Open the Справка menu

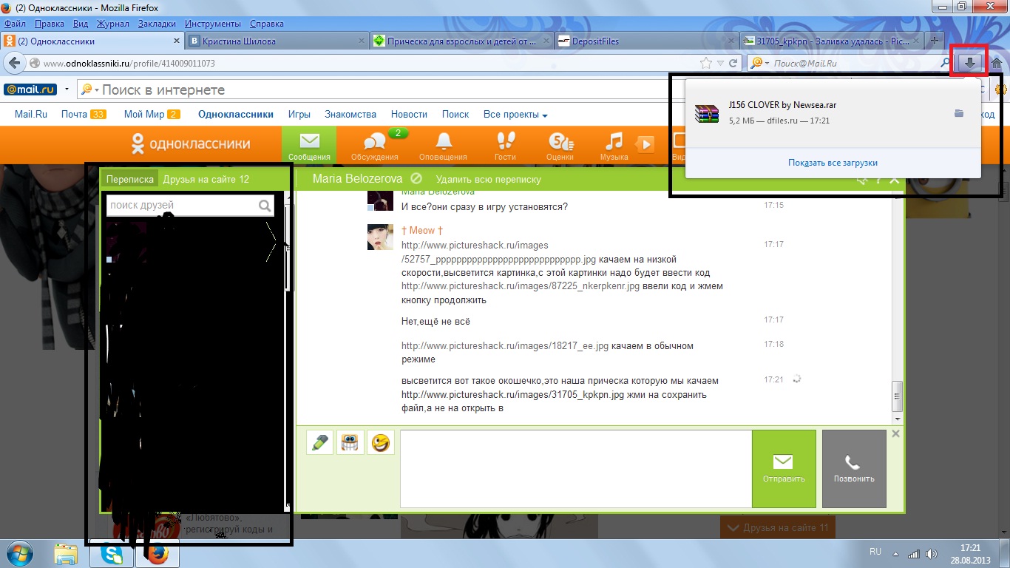click(267, 24)
